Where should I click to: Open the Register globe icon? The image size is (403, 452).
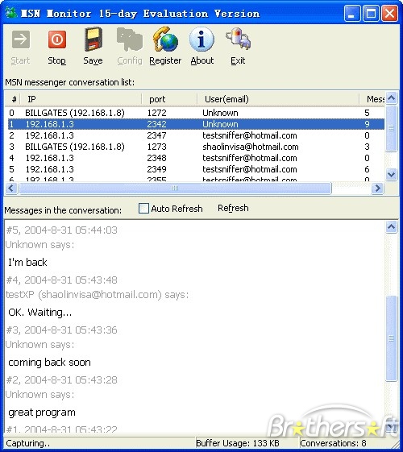pyautogui.click(x=165, y=39)
